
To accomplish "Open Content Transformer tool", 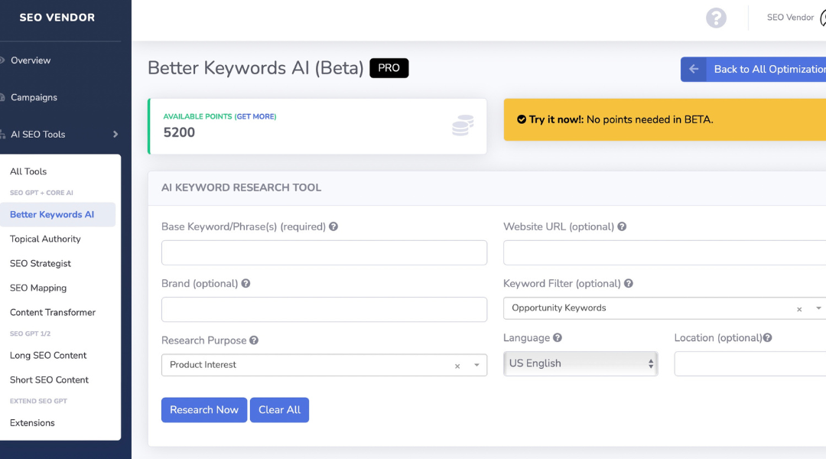I will (x=53, y=312).
